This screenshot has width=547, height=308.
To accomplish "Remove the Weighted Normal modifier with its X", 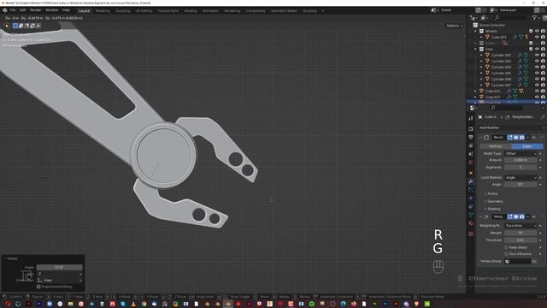I will tap(533, 216).
